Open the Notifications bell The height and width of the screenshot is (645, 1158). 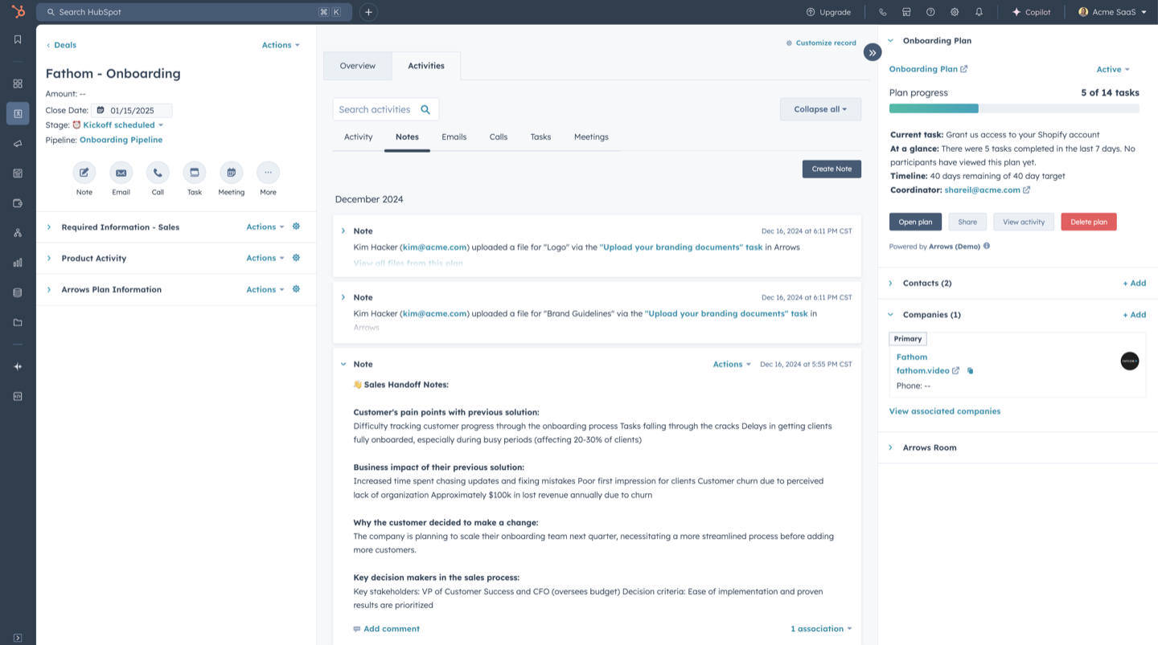click(x=979, y=12)
